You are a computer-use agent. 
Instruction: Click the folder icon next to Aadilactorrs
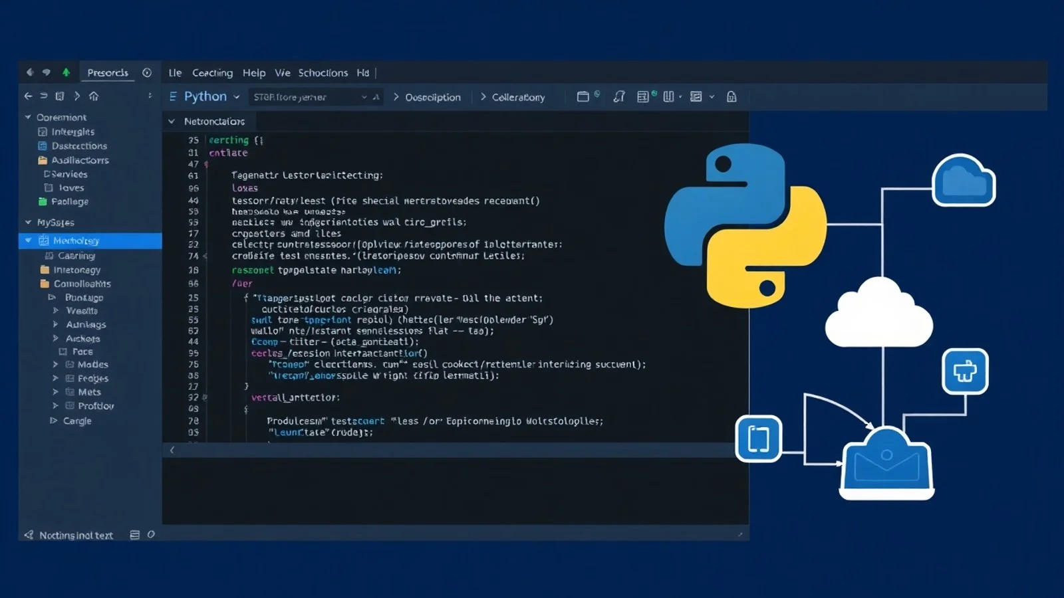point(43,160)
